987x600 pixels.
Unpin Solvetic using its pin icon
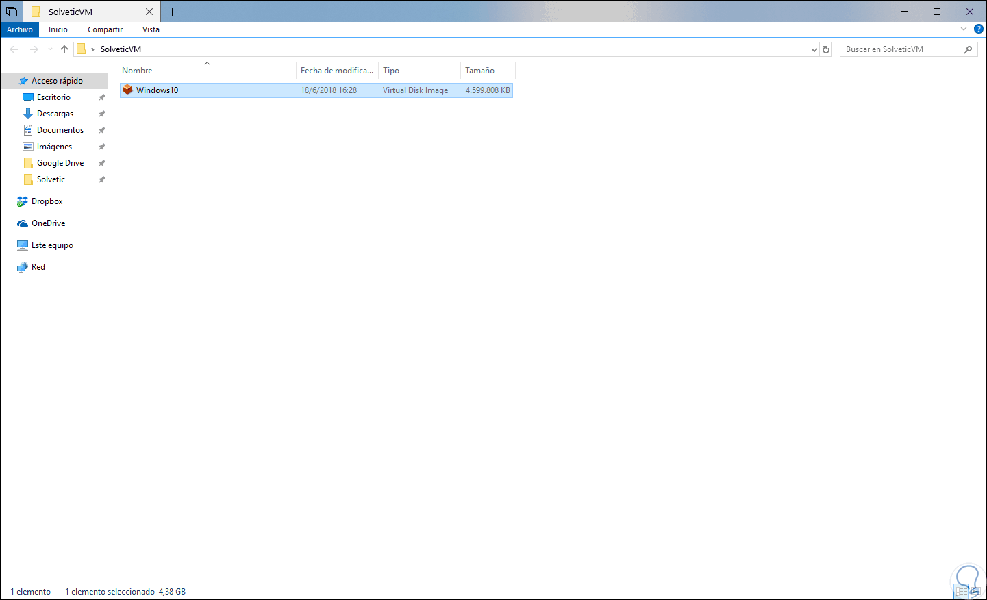point(102,179)
